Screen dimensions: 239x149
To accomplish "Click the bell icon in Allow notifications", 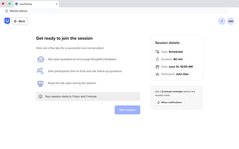I will click(158, 102).
